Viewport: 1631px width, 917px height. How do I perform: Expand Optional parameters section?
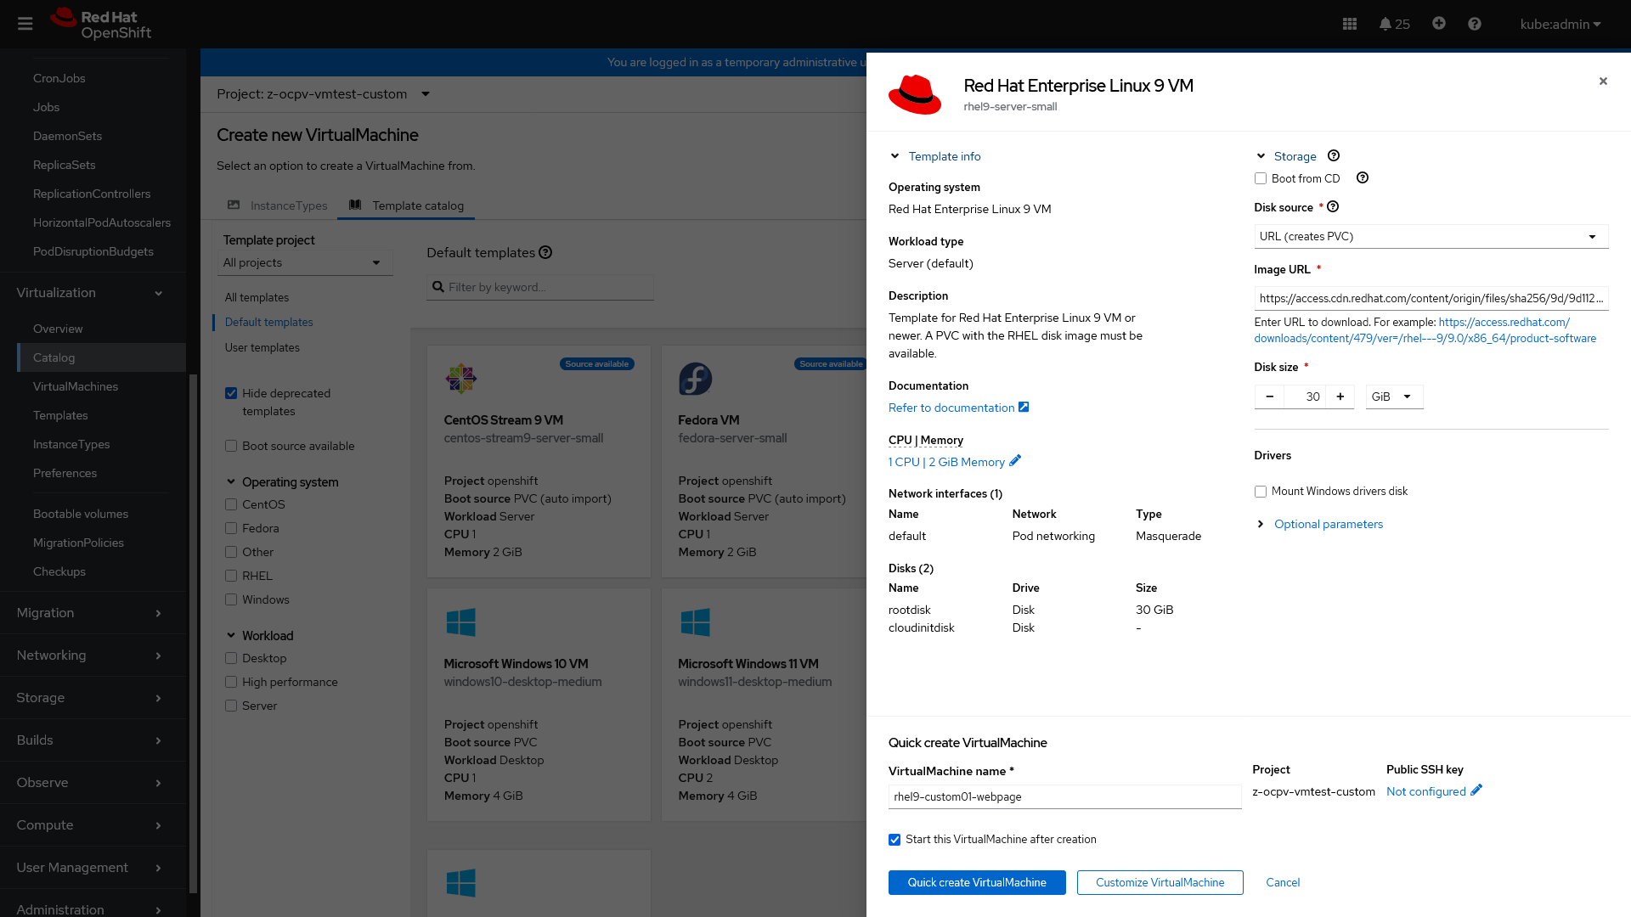(1328, 524)
